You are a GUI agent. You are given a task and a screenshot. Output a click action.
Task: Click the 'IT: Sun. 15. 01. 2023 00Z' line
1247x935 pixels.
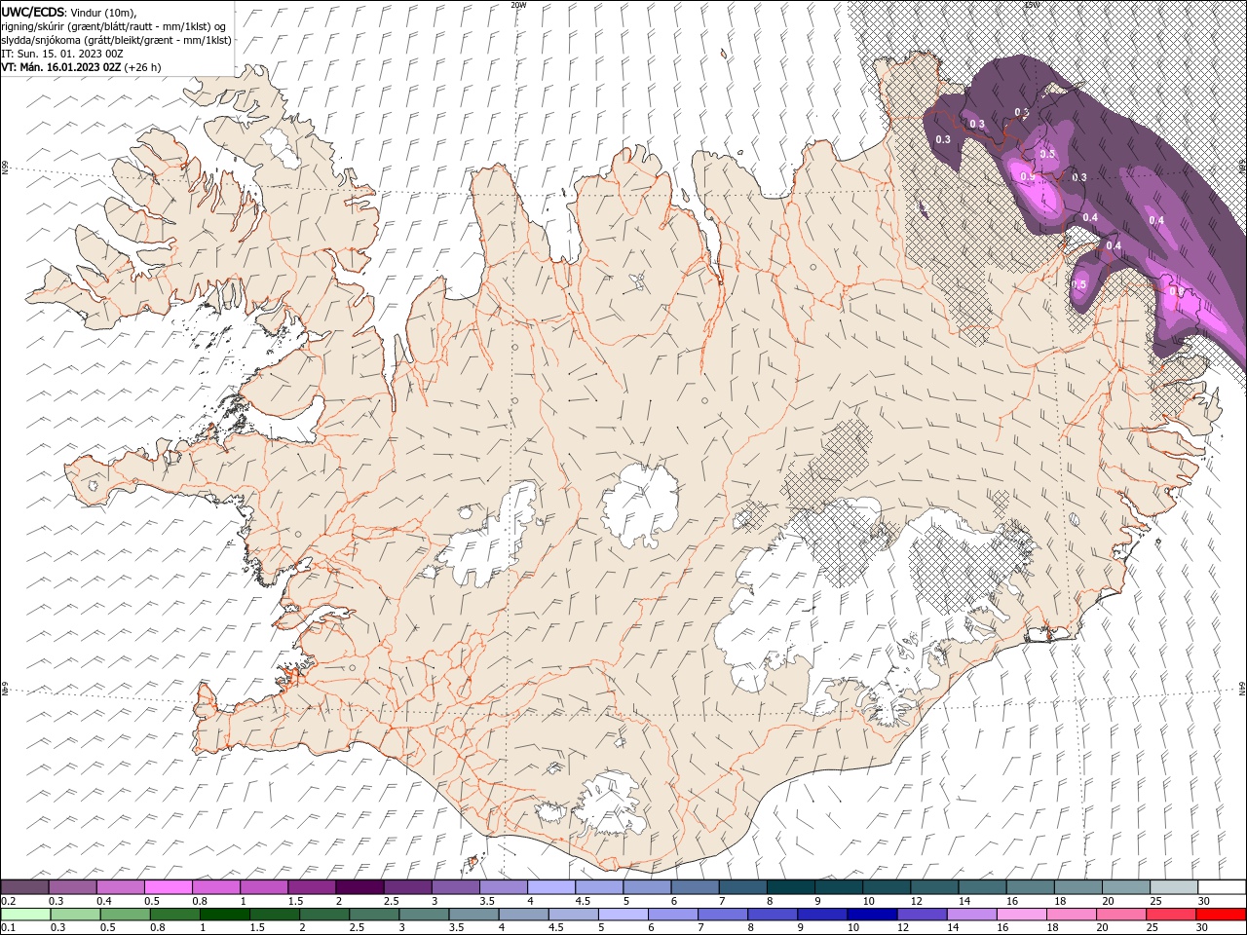[61, 54]
